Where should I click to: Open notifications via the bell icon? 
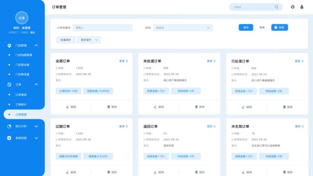click(302, 7)
